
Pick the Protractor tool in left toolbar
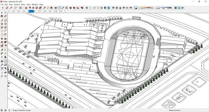click(x=2, y=53)
